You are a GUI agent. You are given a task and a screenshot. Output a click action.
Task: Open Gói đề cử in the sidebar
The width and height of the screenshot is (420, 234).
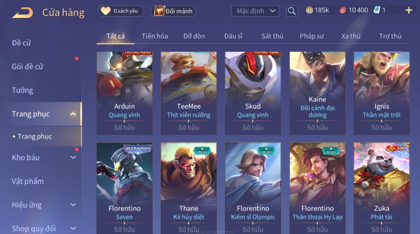click(27, 67)
